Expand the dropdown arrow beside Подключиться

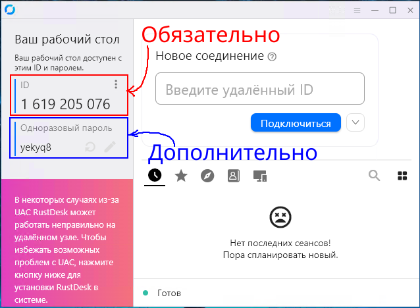click(x=355, y=122)
